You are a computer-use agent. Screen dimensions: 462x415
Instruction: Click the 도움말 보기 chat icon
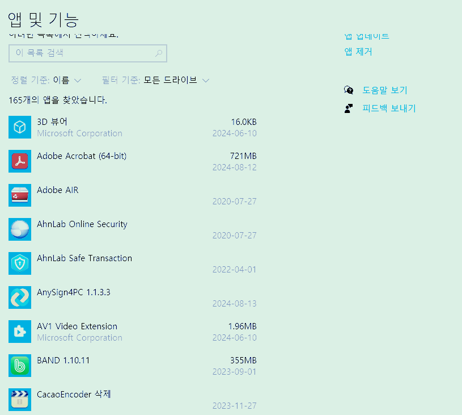tap(349, 90)
